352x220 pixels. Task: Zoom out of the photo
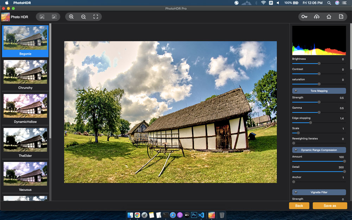click(83, 17)
